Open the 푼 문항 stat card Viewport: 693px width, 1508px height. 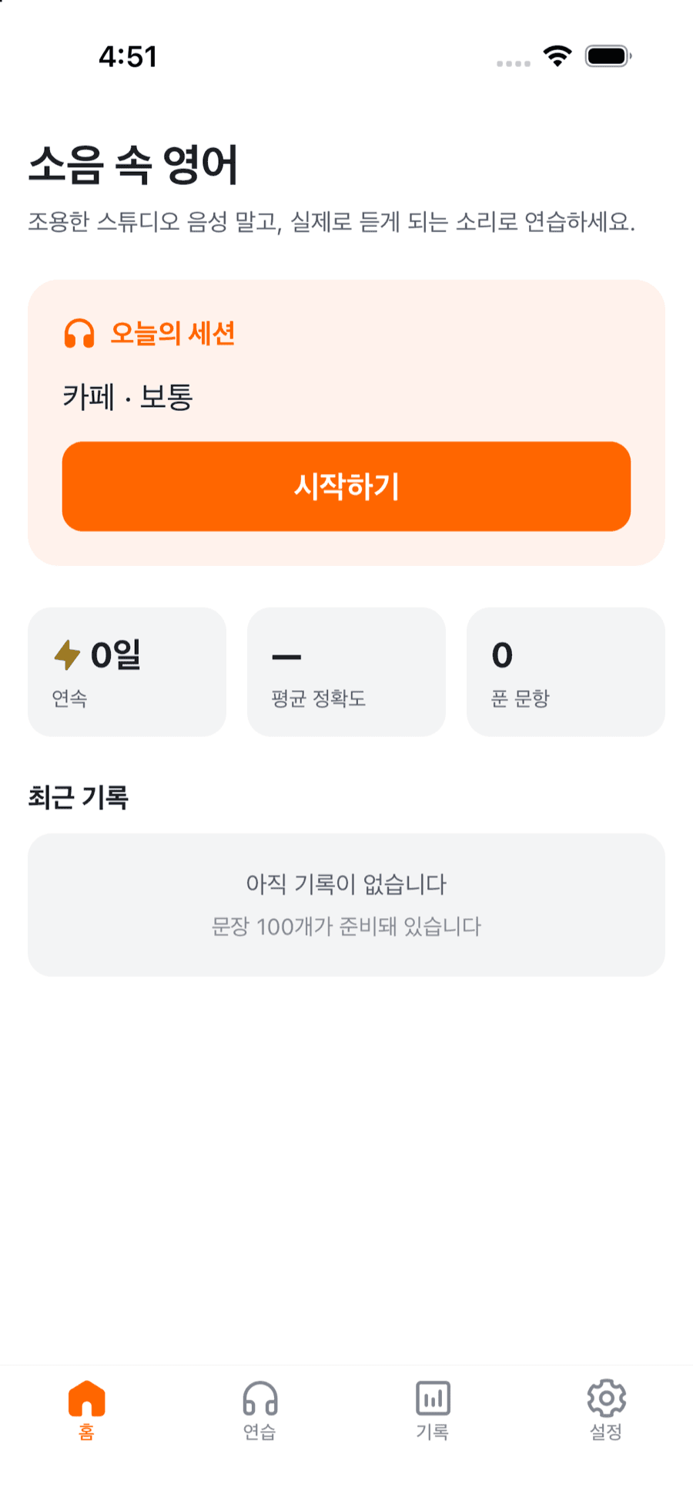tap(566, 672)
